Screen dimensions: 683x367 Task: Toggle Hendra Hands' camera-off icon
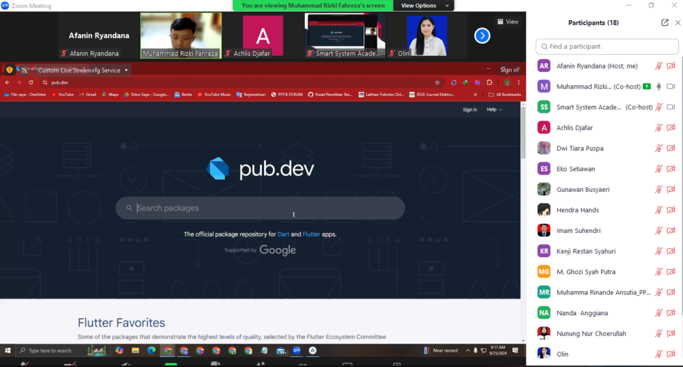click(x=671, y=210)
